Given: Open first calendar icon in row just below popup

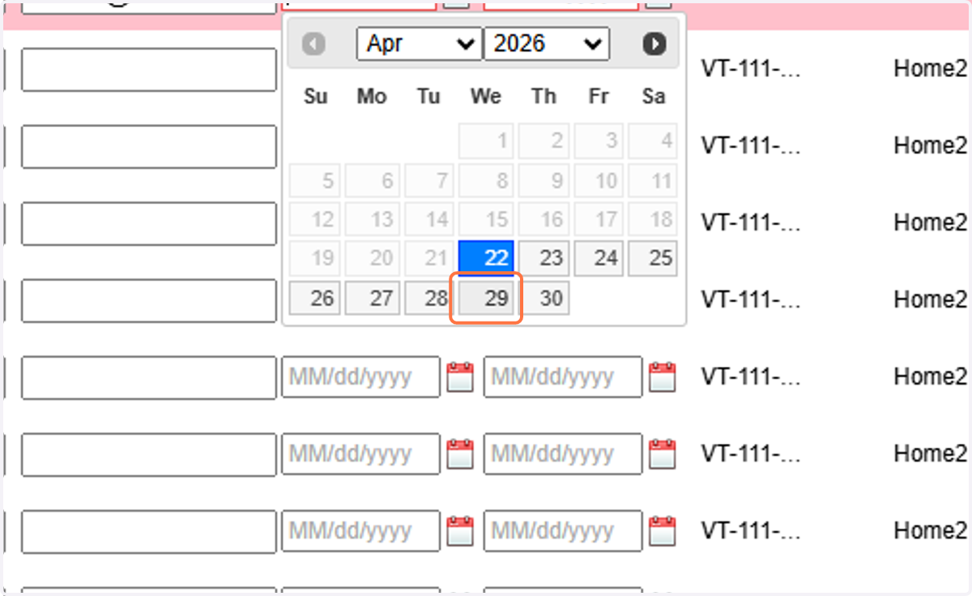Looking at the screenshot, I should [x=460, y=377].
